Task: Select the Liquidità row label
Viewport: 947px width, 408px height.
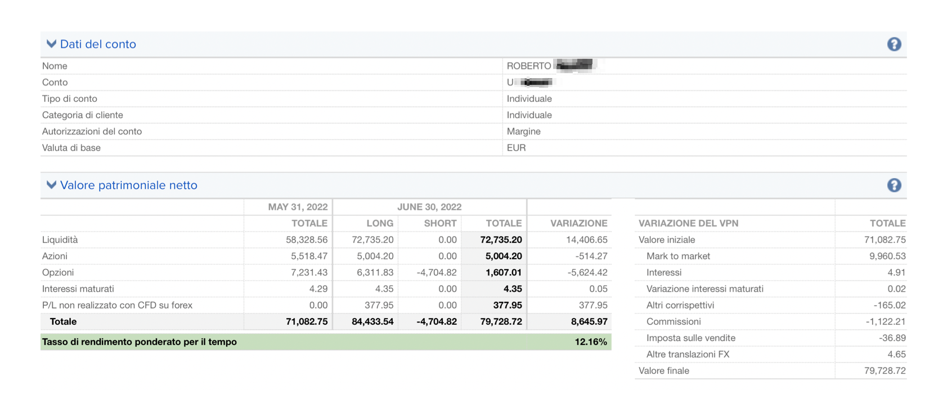Action: tap(60, 239)
